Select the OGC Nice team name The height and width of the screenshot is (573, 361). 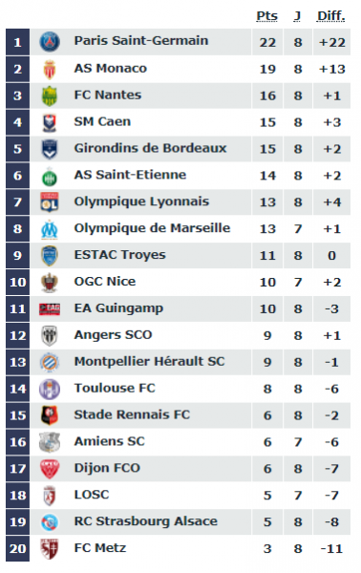click(105, 282)
